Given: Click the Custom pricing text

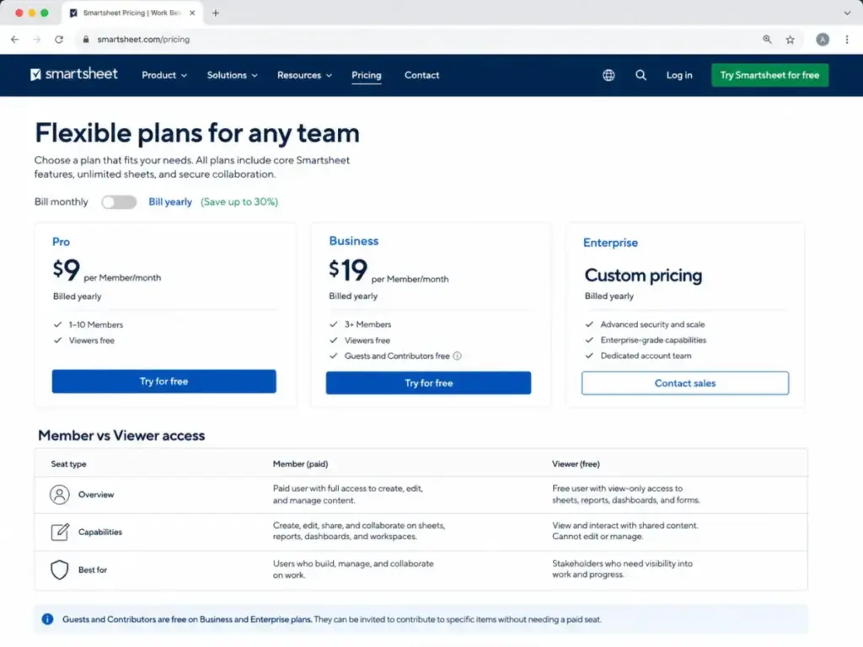Looking at the screenshot, I should (x=643, y=275).
